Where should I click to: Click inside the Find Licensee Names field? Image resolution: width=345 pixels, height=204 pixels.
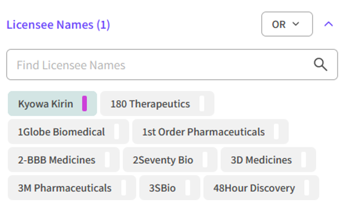click(x=106, y=65)
